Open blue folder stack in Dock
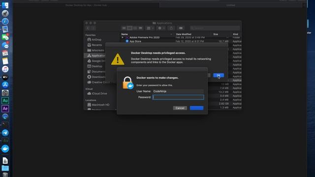The height and width of the screenshot is (177, 315). click(x=5, y=168)
